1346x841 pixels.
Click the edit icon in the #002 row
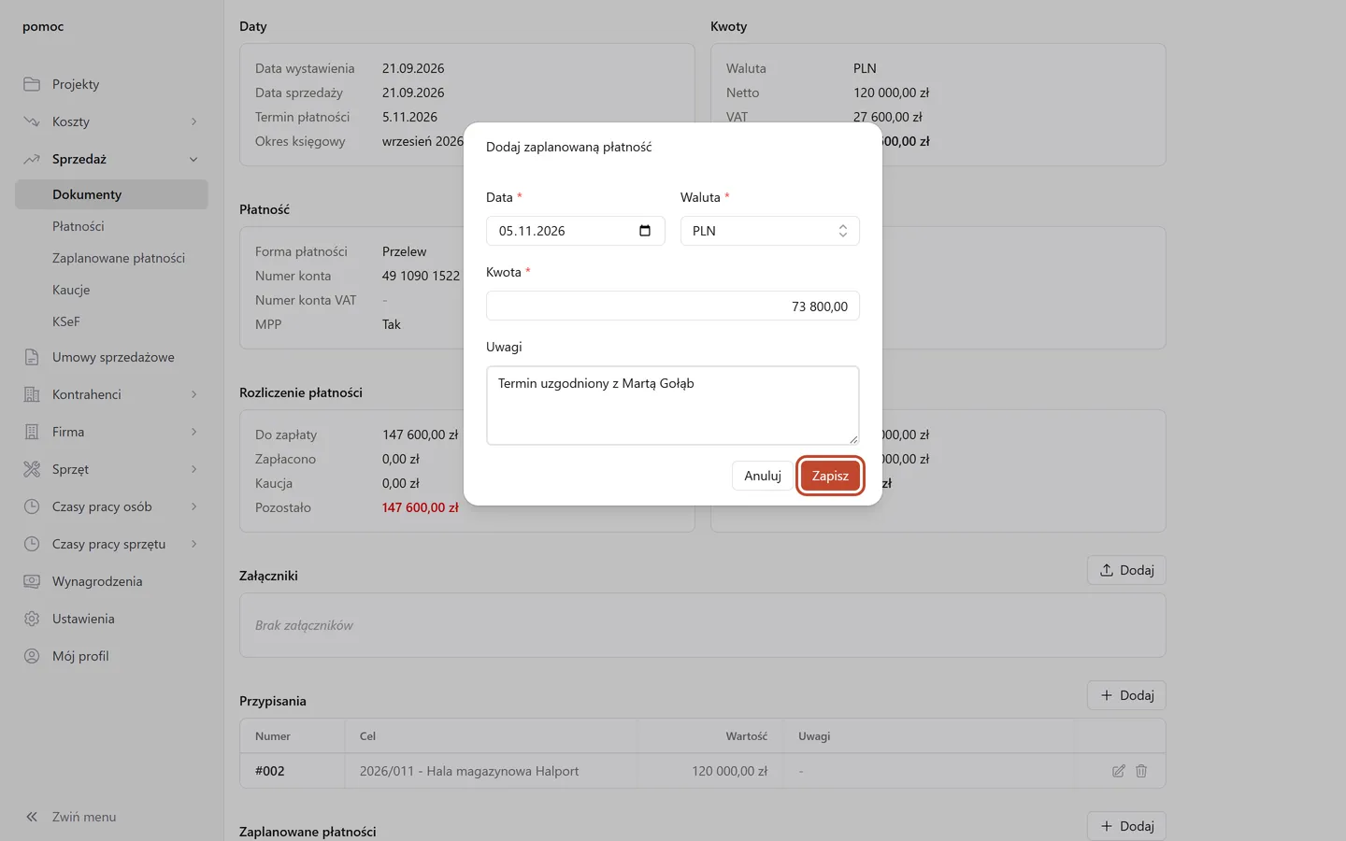point(1119,771)
